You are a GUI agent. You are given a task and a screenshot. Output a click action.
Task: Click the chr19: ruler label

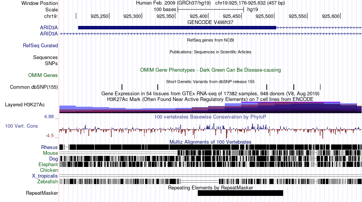tap(51, 16)
